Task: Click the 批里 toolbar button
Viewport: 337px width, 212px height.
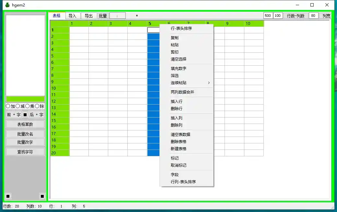Action: [103, 16]
